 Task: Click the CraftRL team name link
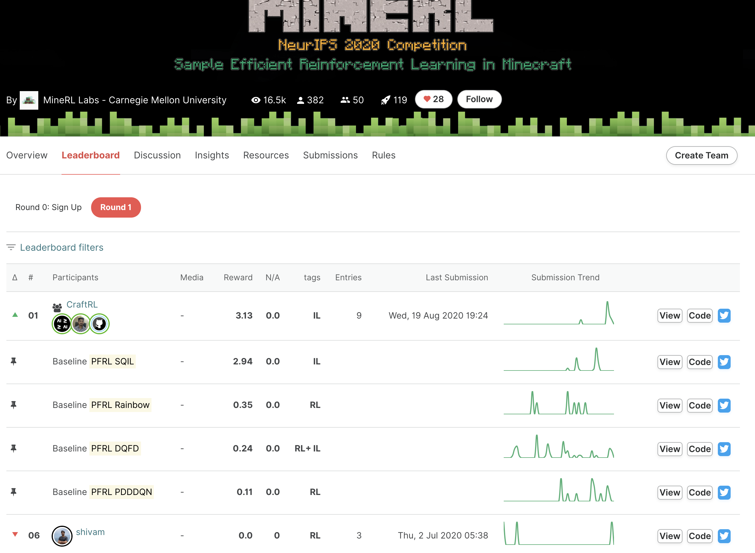coord(83,304)
